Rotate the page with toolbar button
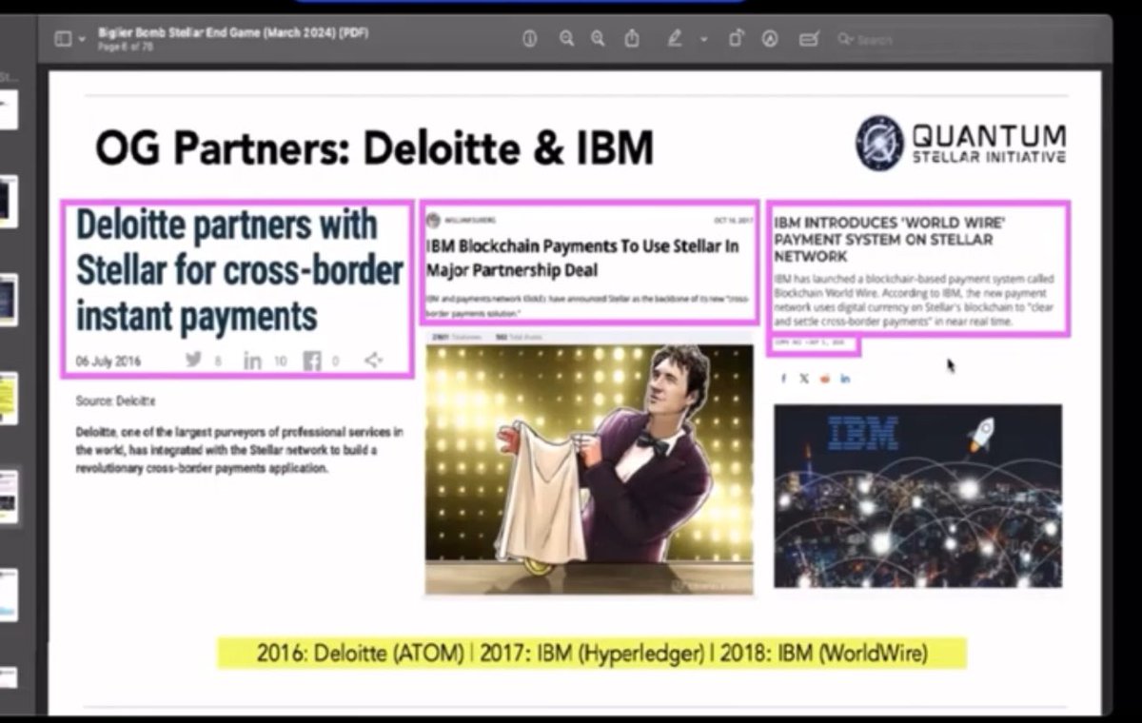1142x723 pixels. 736,38
